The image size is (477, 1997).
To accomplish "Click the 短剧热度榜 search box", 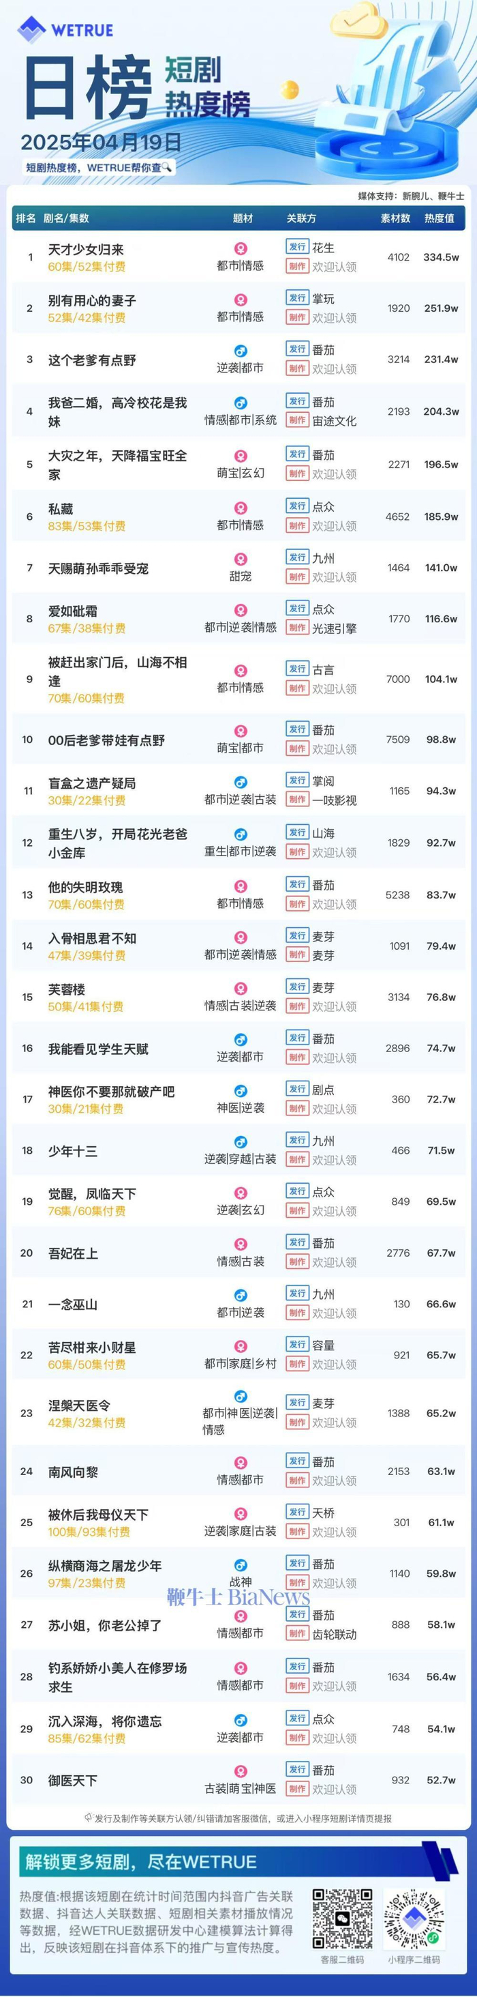I will (x=97, y=166).
